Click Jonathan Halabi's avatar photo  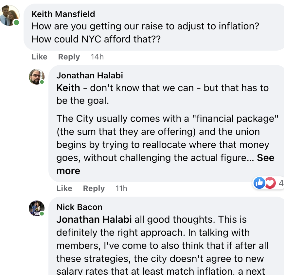(x=36, y=77)
